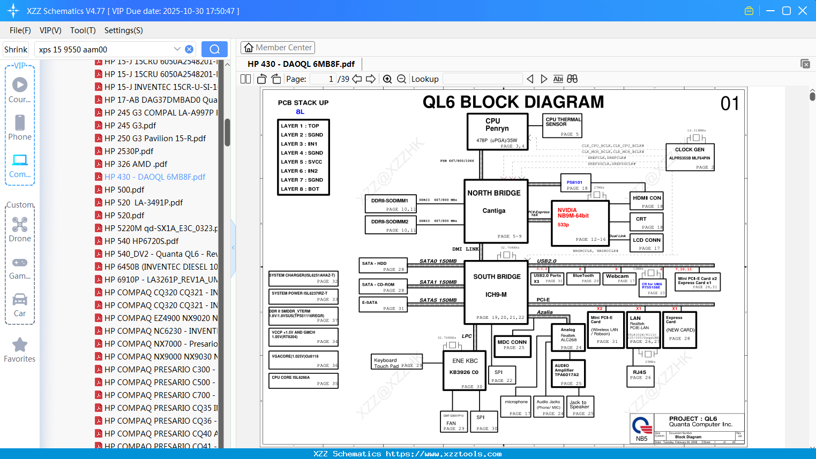Select the Drone category icon

point(20,230)
